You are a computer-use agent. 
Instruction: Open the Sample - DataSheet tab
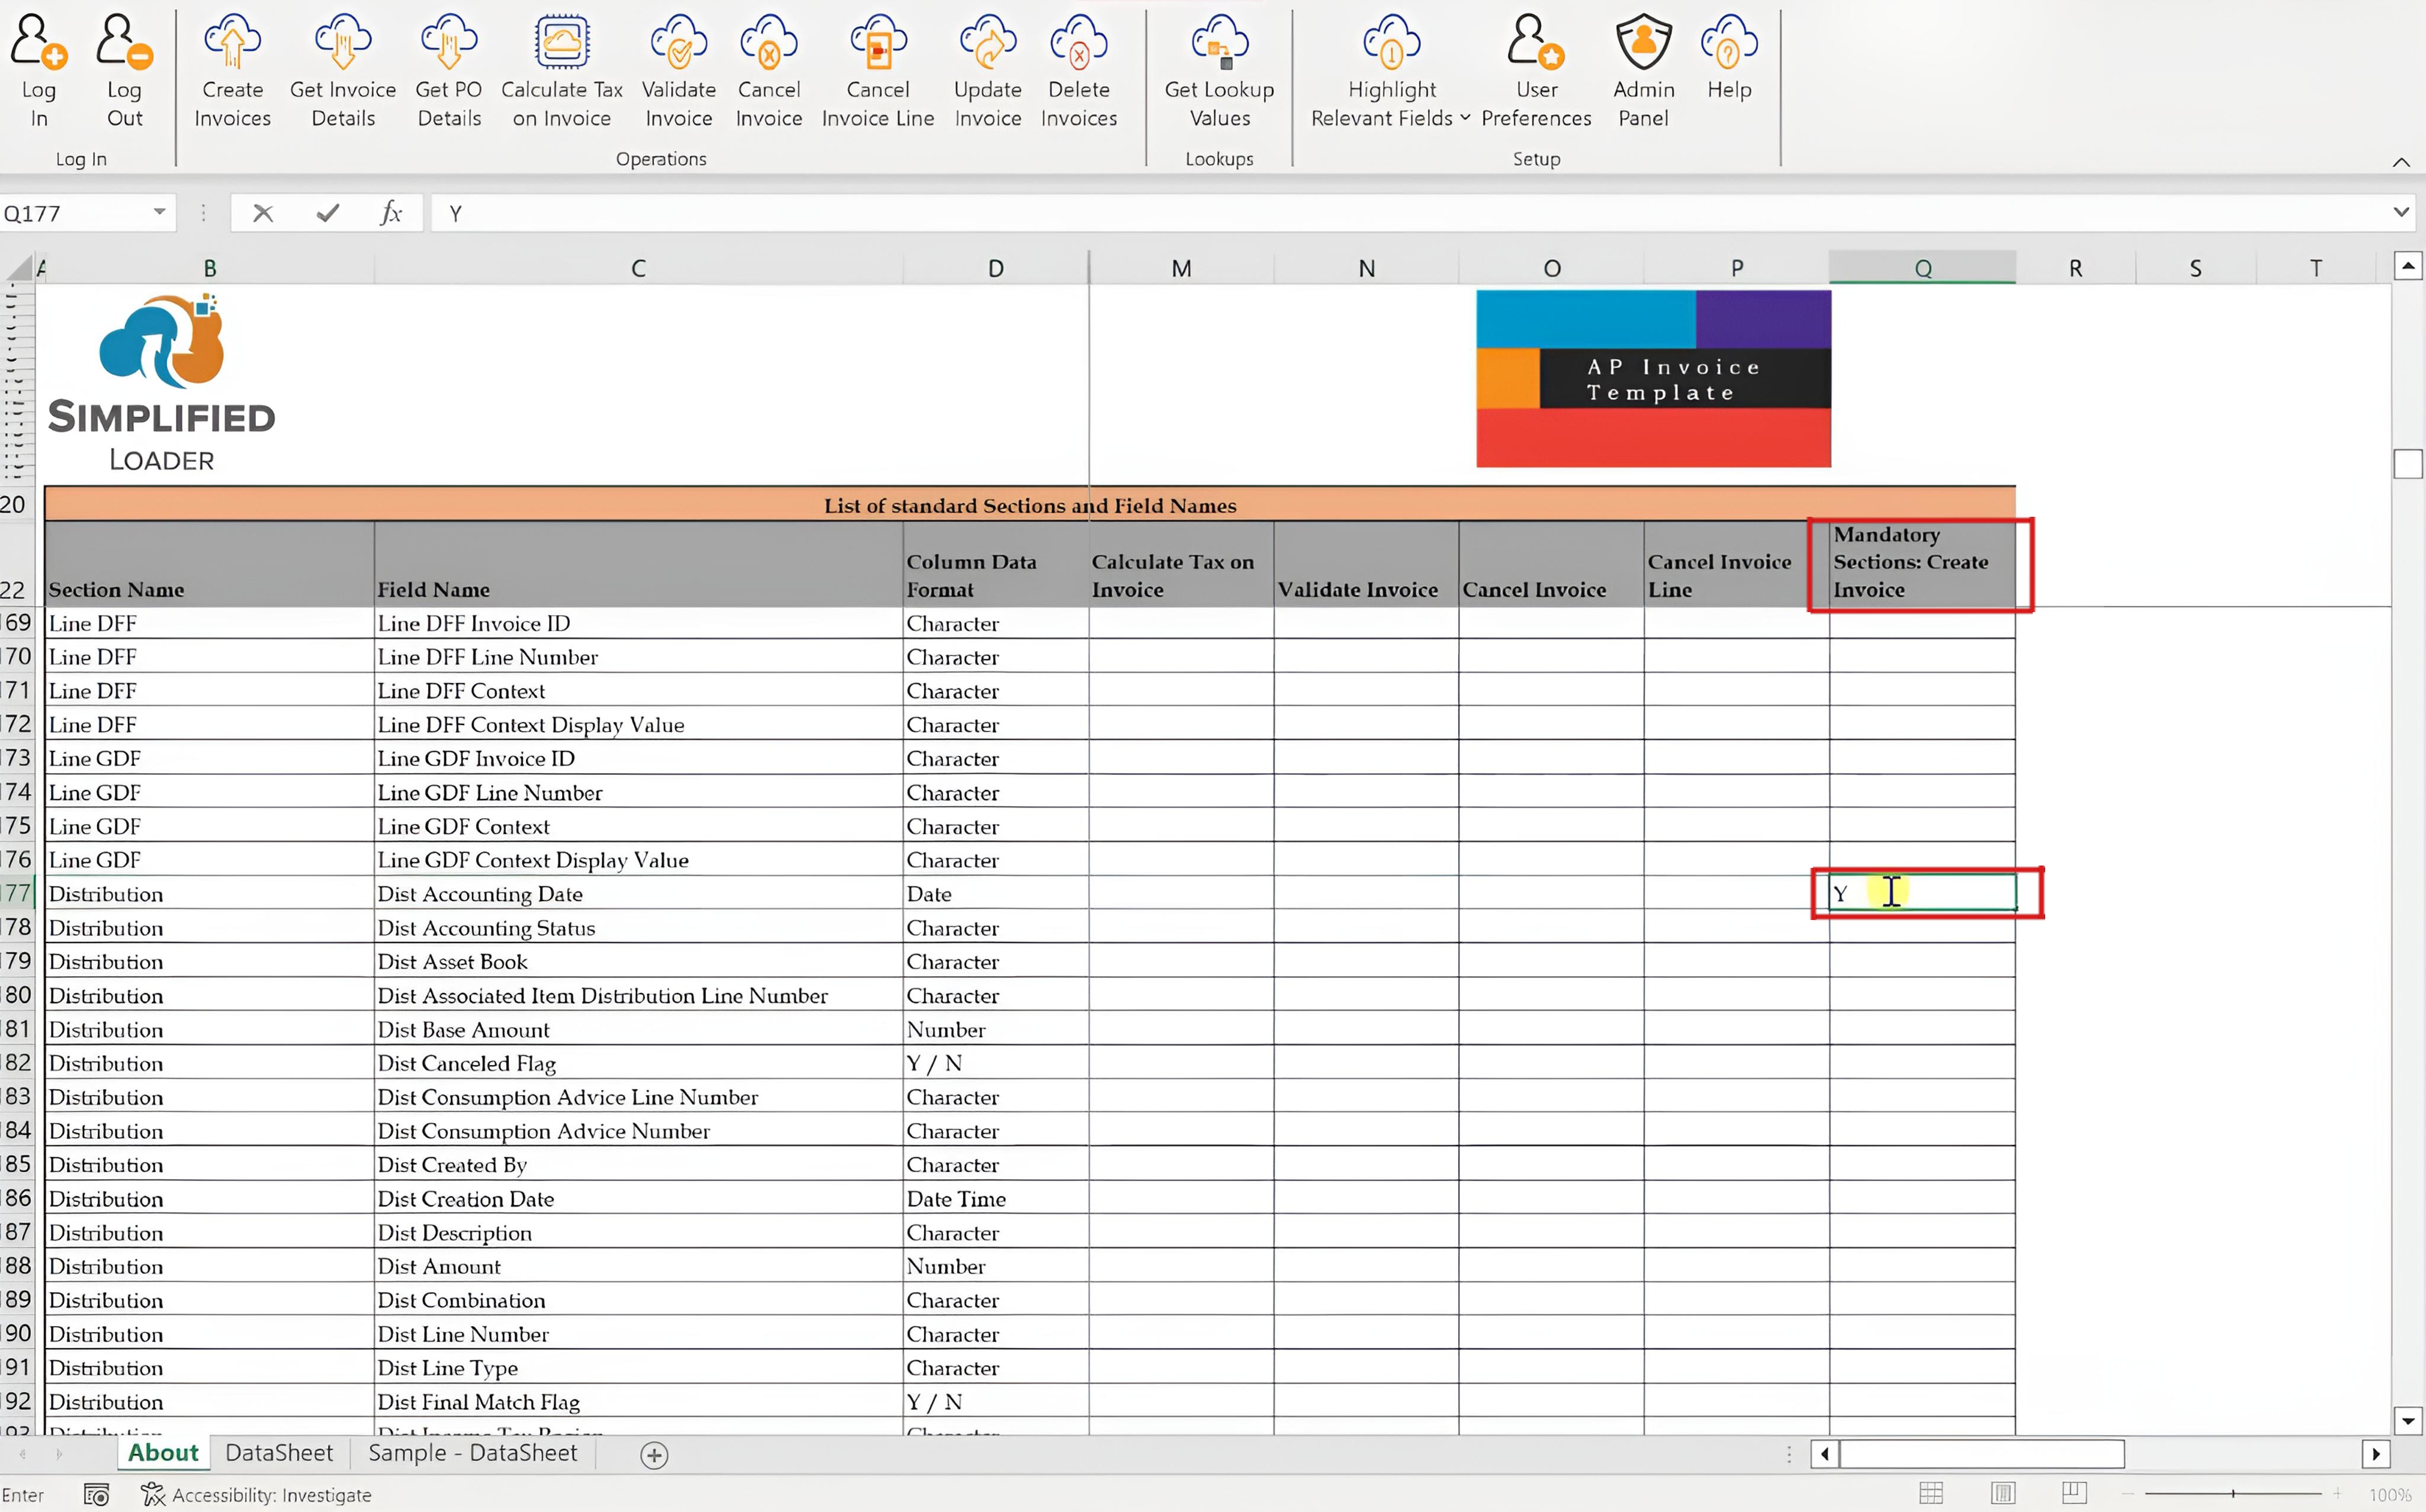pos(472,1453)
